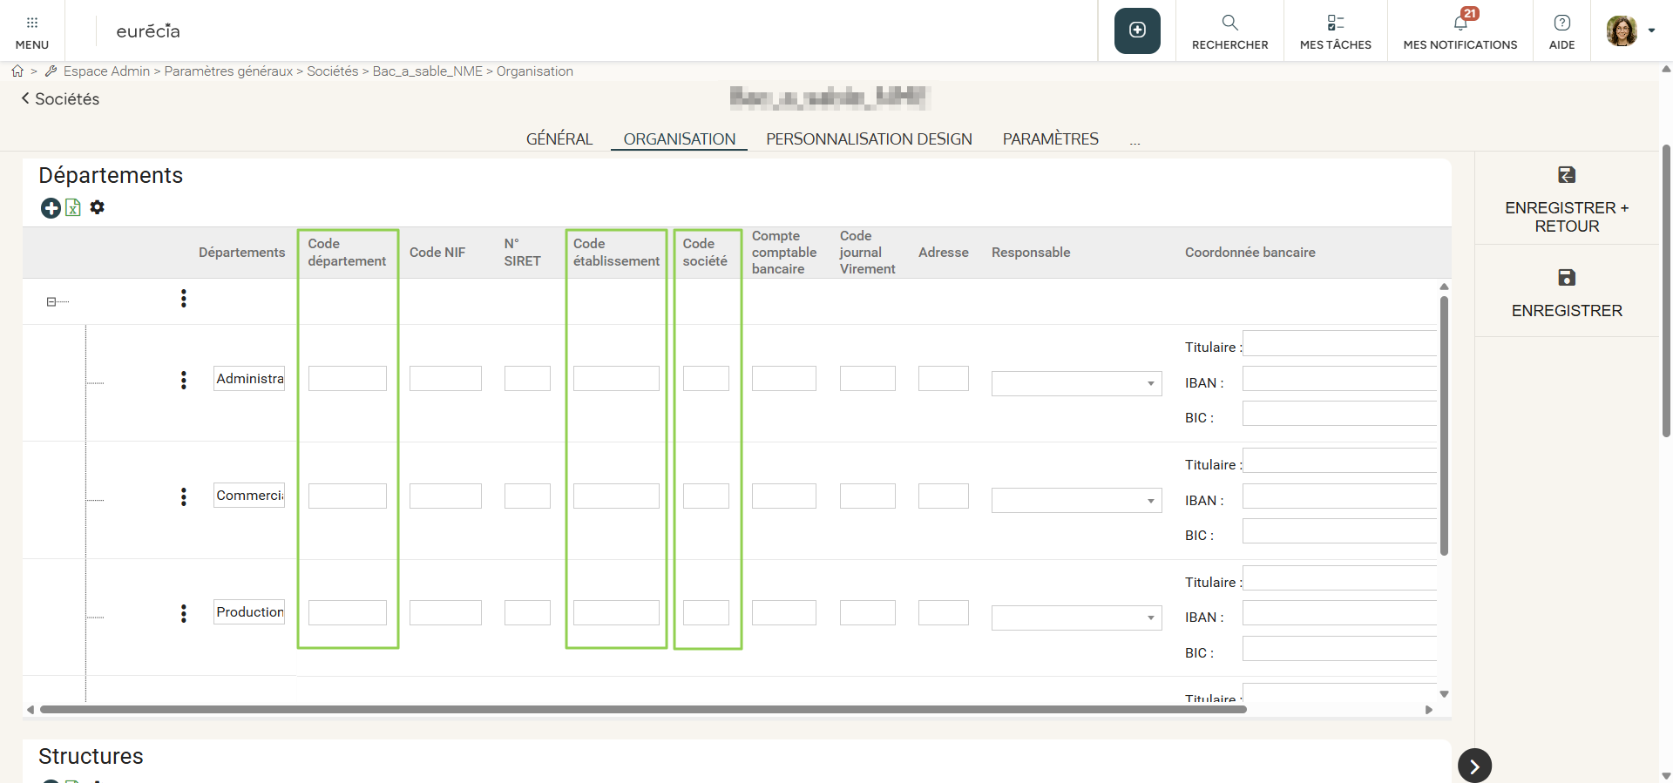Open the main MENU grid icon
The width and height of the screenshot is (1673, 783).
click(x=32, y=30)
